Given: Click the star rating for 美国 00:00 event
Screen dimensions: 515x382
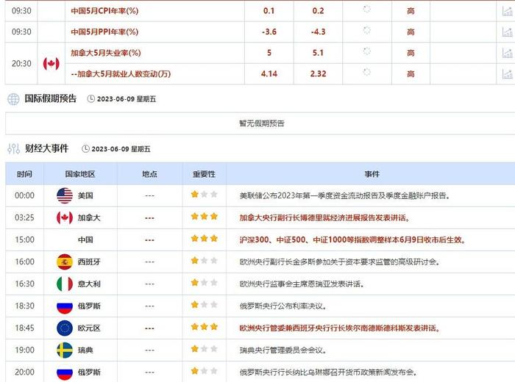Looking at the screenshot, I should [x=205, y=195].
